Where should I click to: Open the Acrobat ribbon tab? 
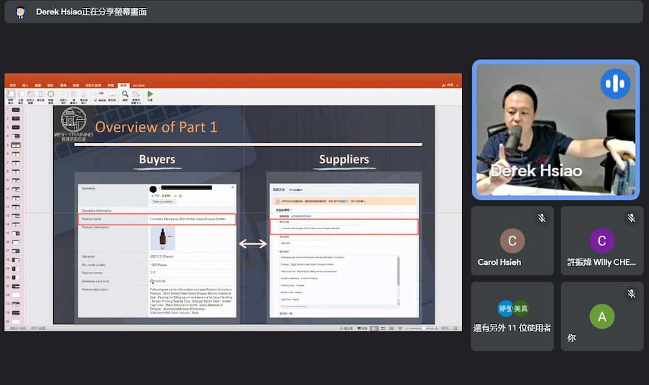tap(138, 85)
